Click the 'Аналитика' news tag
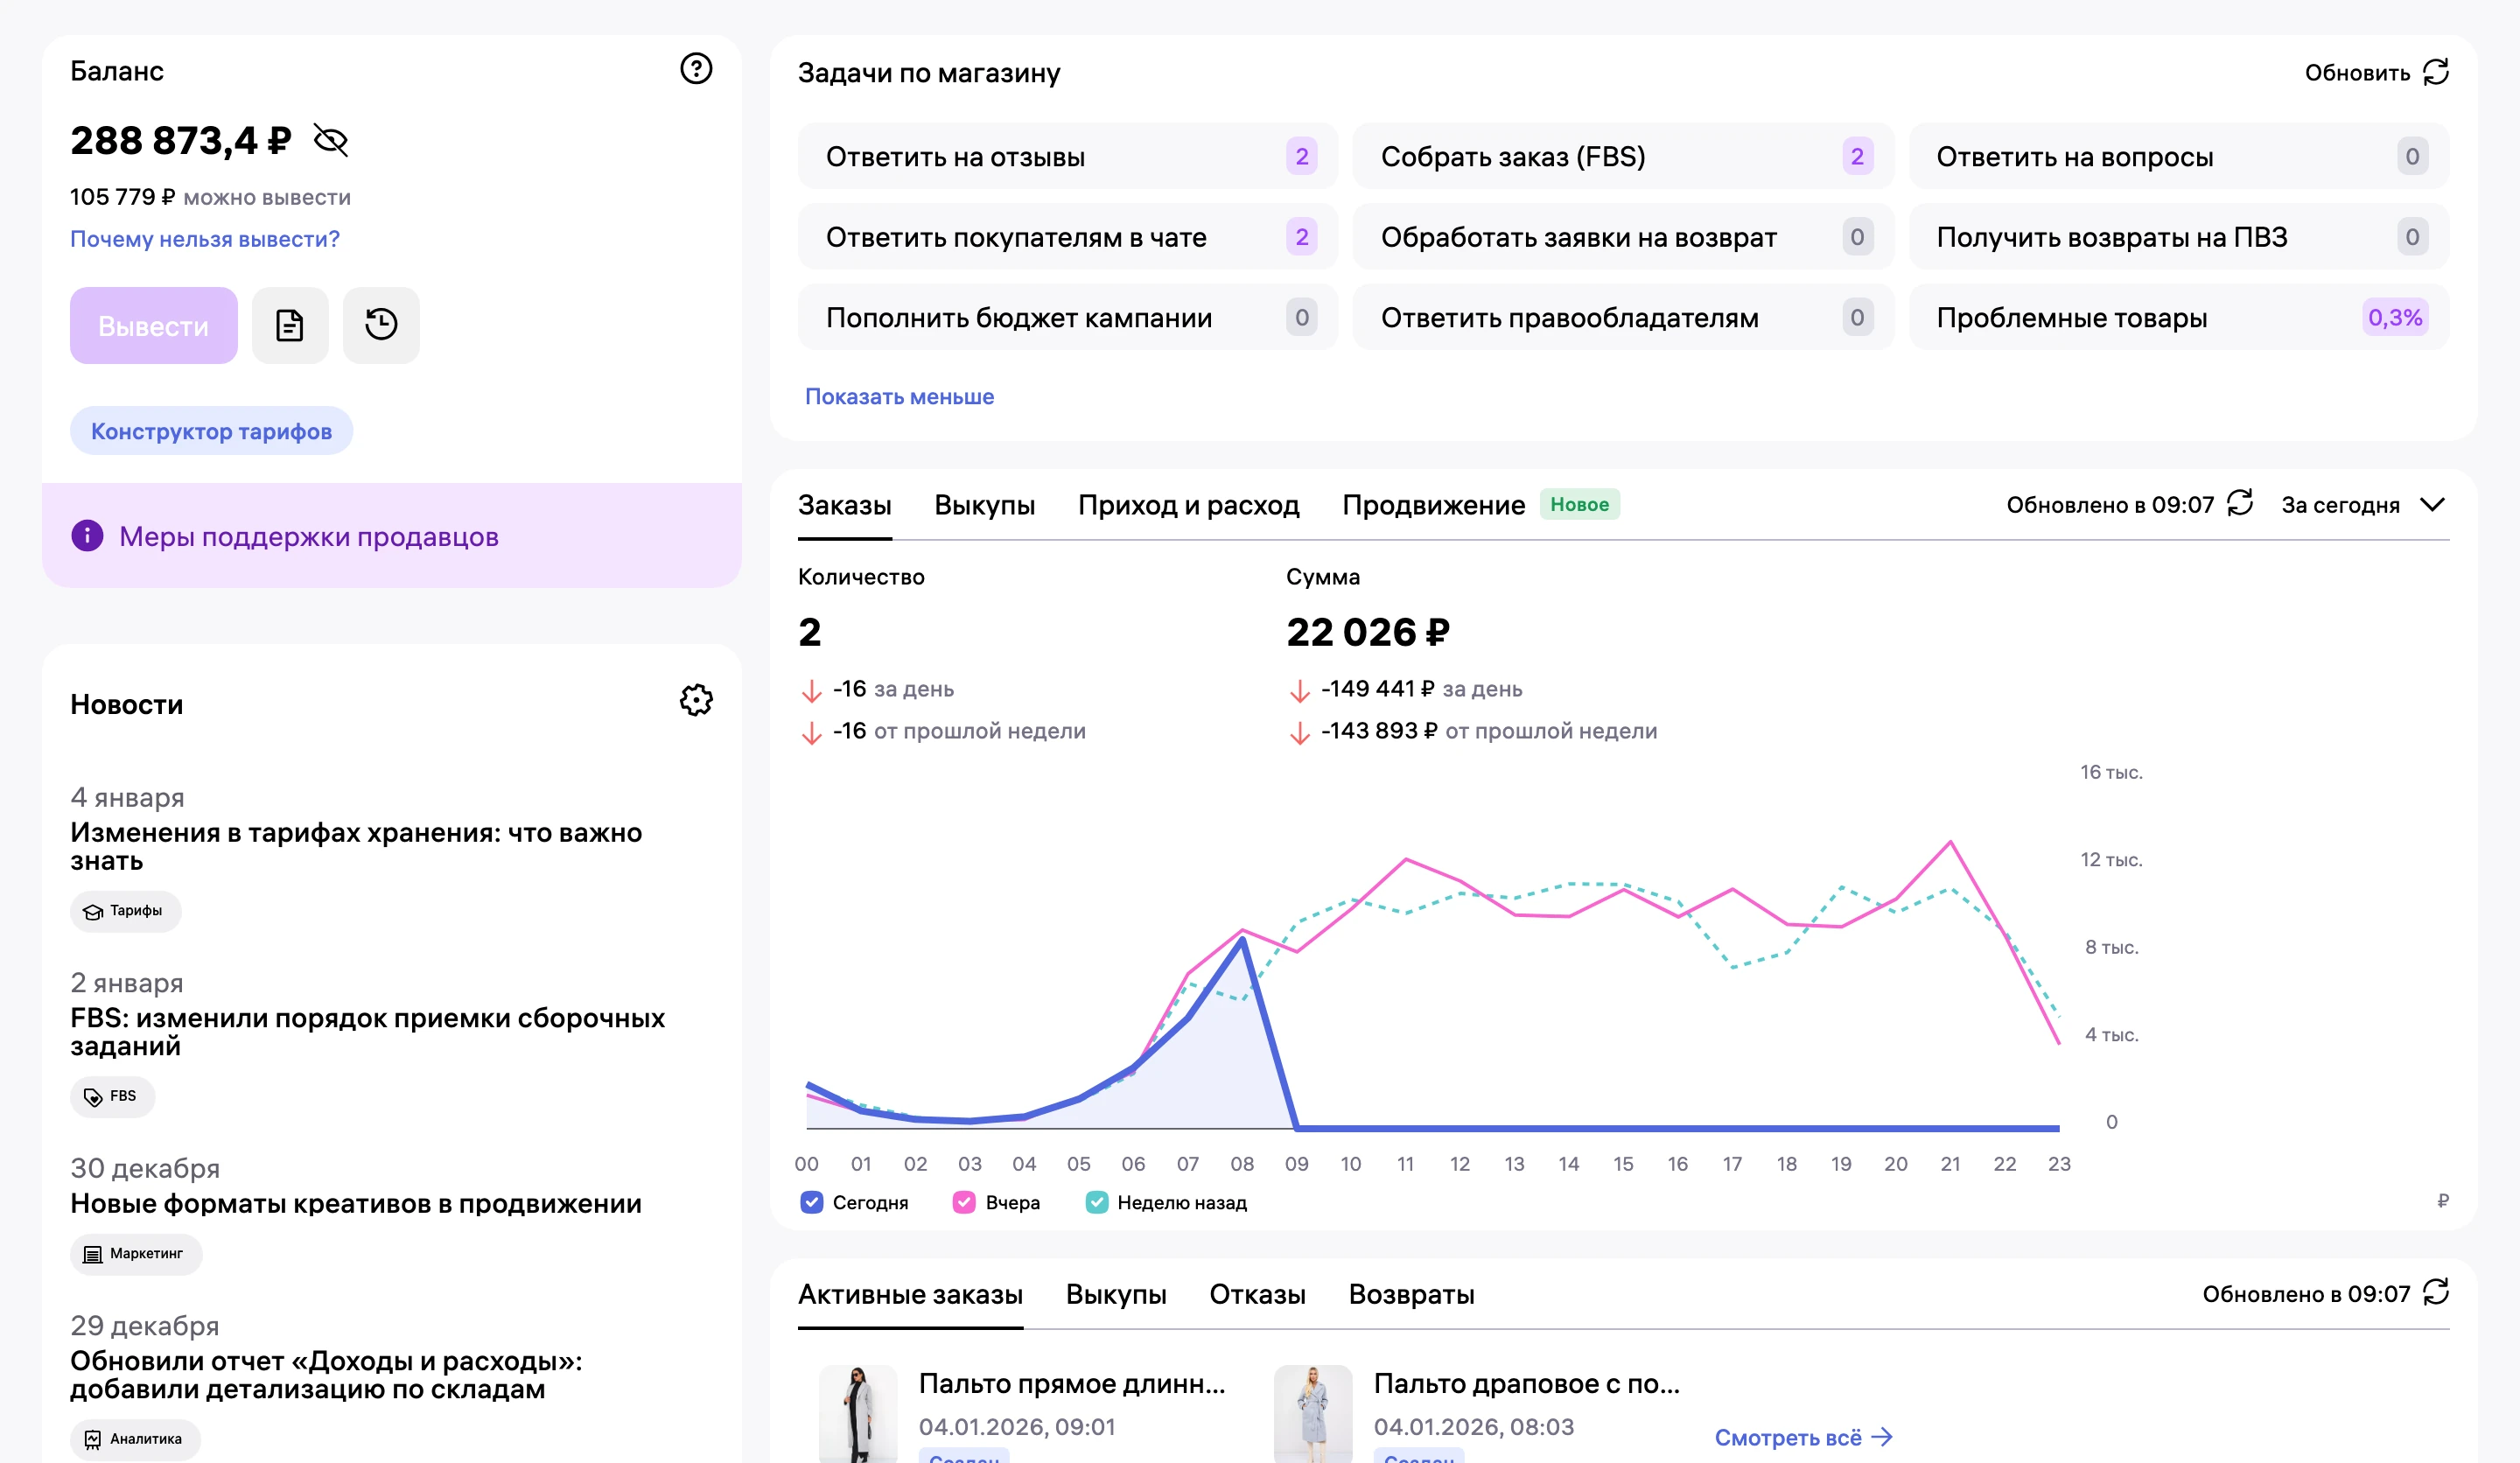2520x1463 pixels. [x=135, y=1439]
